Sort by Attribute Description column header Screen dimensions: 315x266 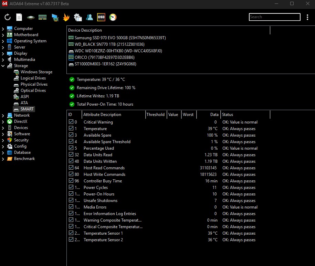[x=114, y=115]
